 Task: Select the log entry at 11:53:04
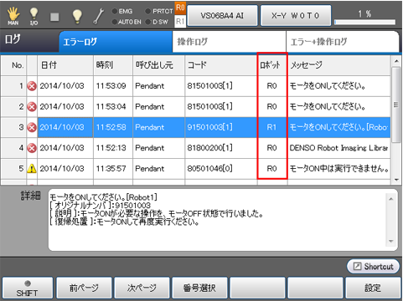coord(195,107)
